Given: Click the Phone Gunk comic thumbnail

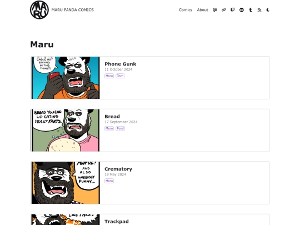Looking at the screenshot, I should (66, 78).
